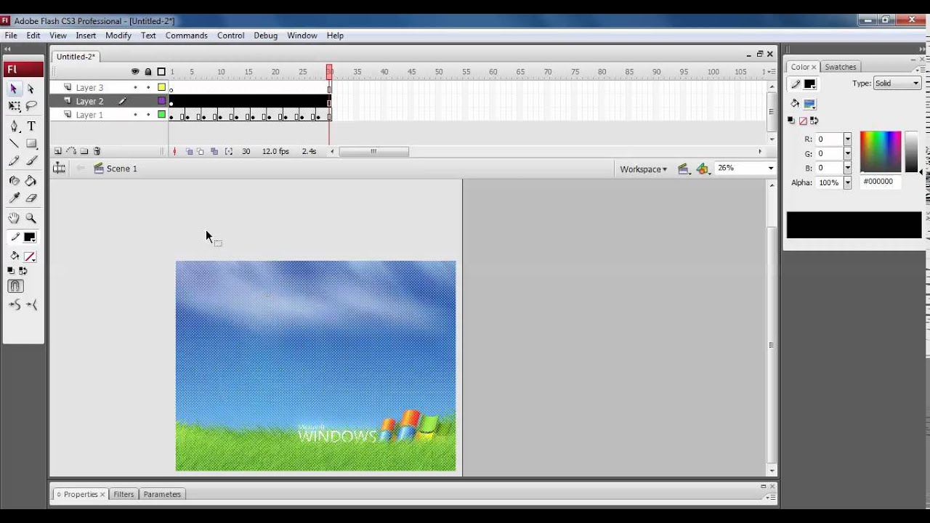Select the Eraser tool
Image resolution: width=930 pixels, height=523 pixels.
pyautogui.click(x=31, y=198)
